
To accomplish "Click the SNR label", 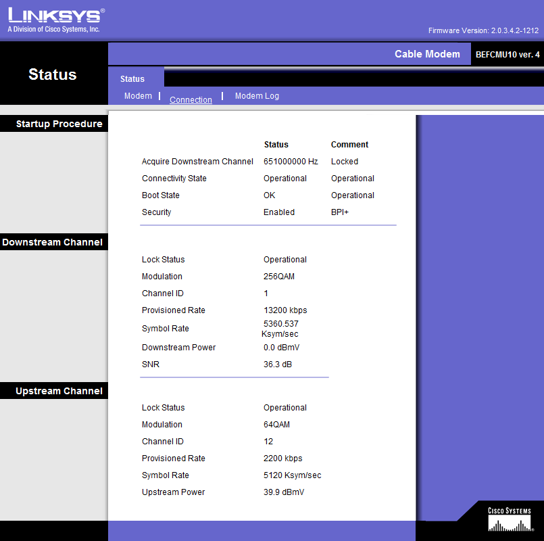I will point(151,364).
